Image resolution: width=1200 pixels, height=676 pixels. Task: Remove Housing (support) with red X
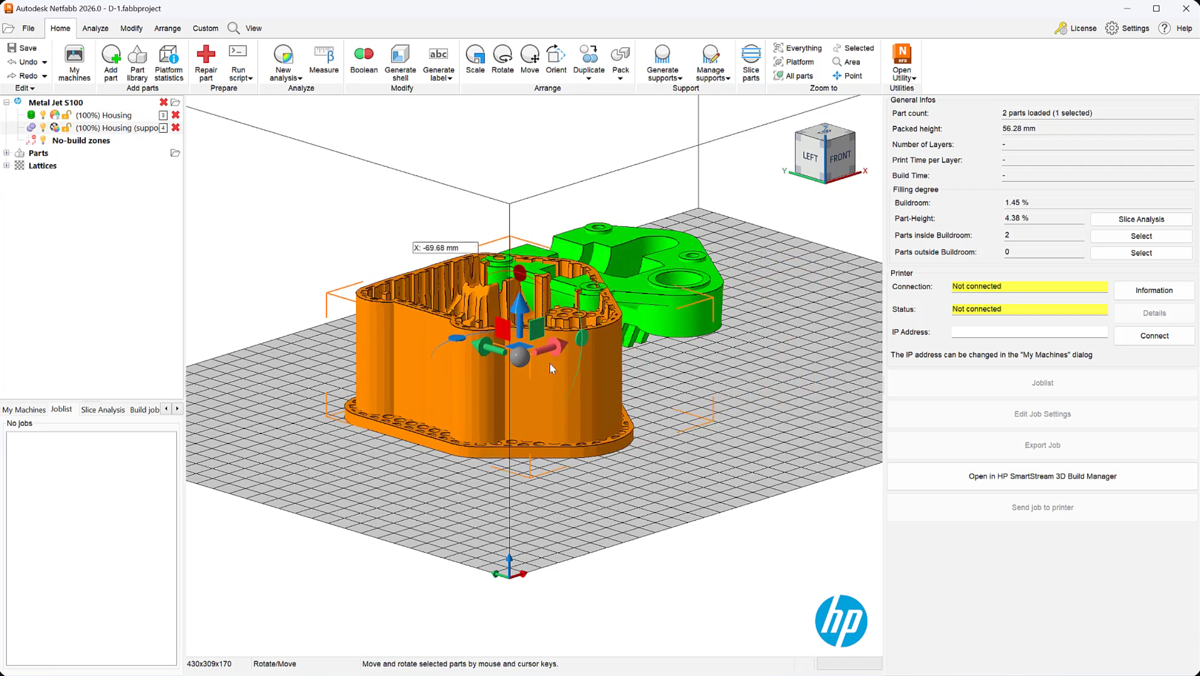pyautogui.click(x=175, y=128)
